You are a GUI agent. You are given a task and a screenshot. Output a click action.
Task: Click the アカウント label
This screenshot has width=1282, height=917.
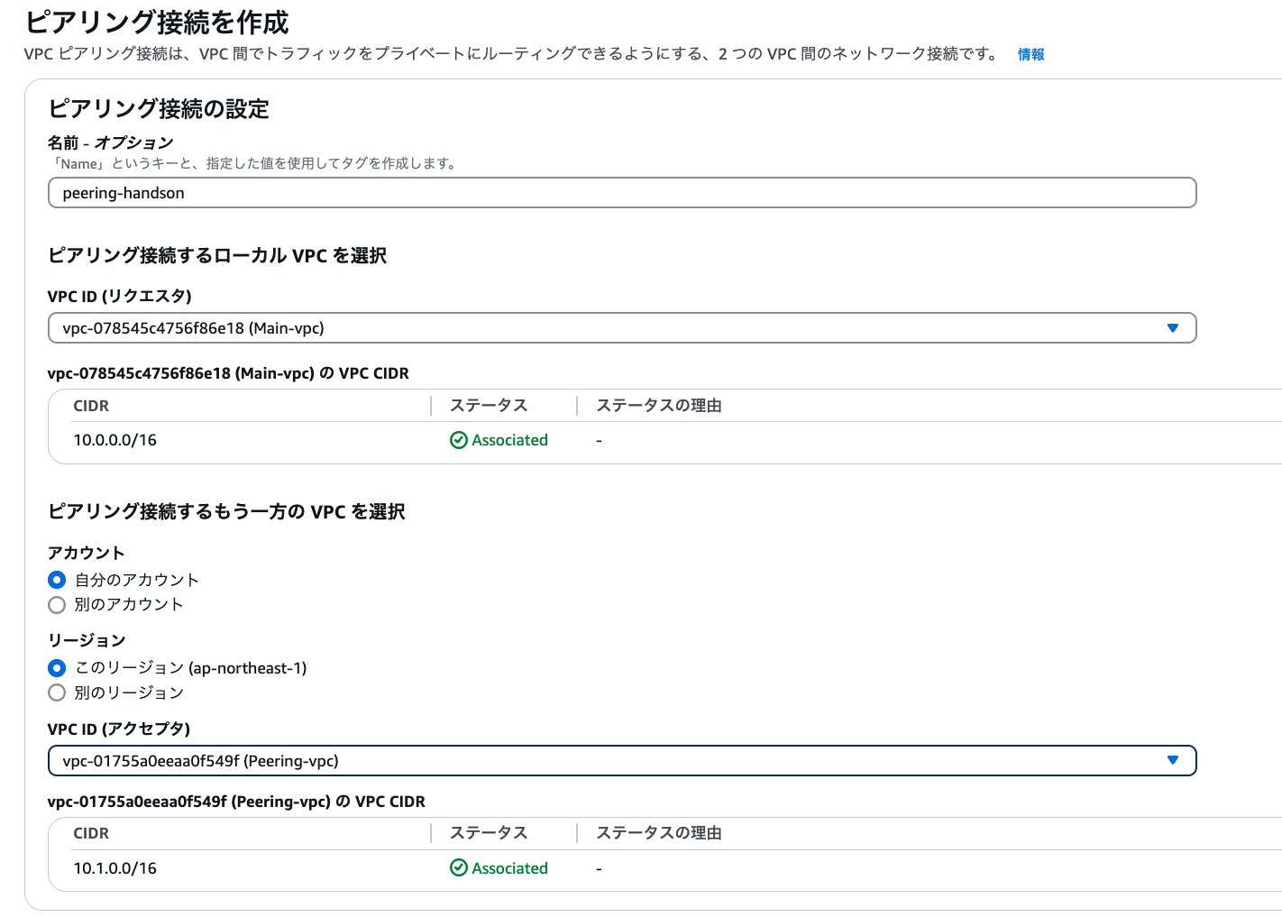point(87,553)
